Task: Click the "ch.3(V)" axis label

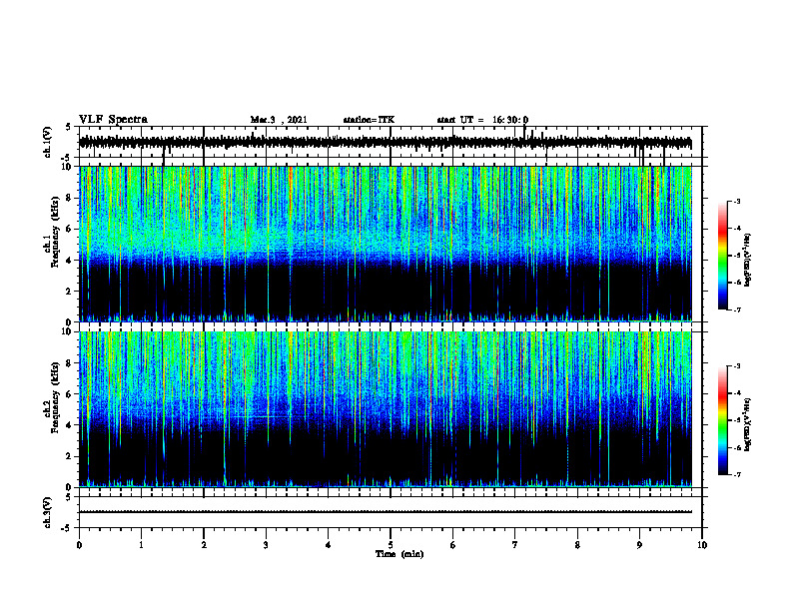Action: tap(48, 513)
